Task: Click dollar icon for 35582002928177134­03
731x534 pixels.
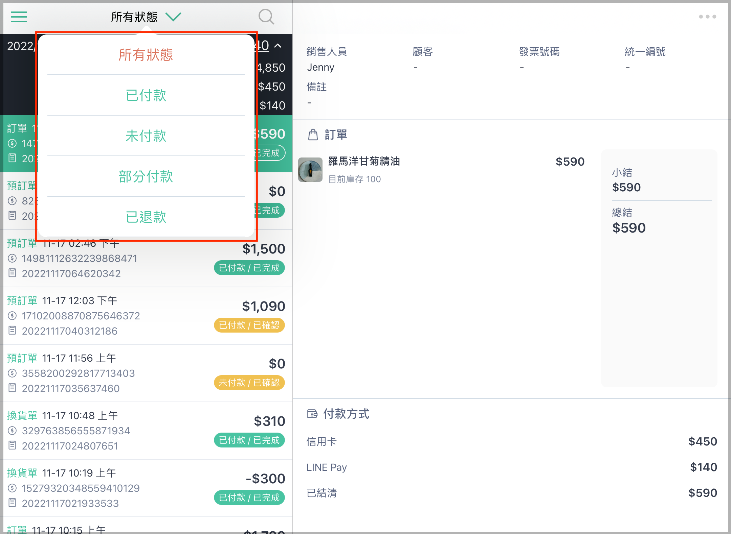Action: pos(12,373)
